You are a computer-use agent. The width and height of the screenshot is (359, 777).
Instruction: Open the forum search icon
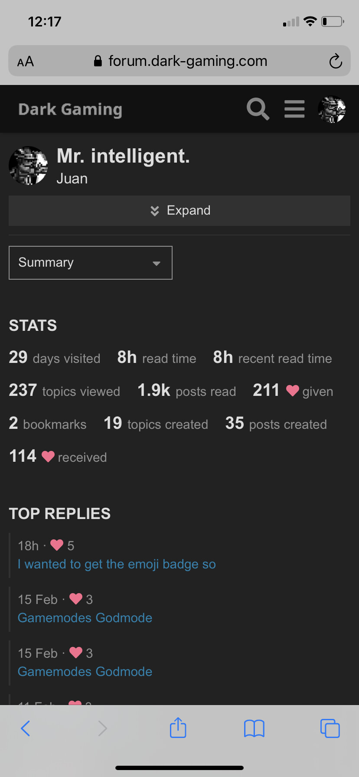click(258, 109)
